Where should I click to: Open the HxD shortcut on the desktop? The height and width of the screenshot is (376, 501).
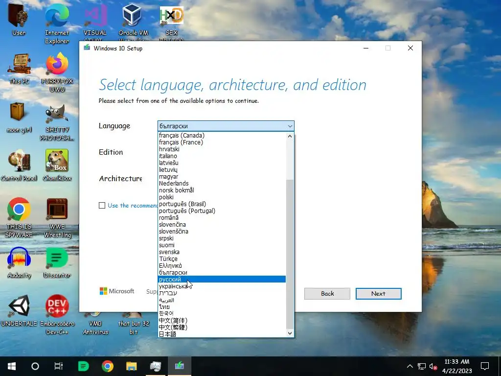pos(171,23)
